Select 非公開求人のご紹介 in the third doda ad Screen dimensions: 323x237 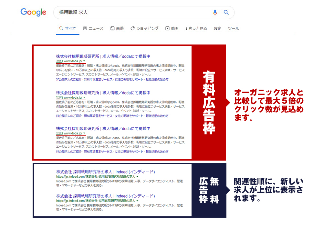(69, 152)
